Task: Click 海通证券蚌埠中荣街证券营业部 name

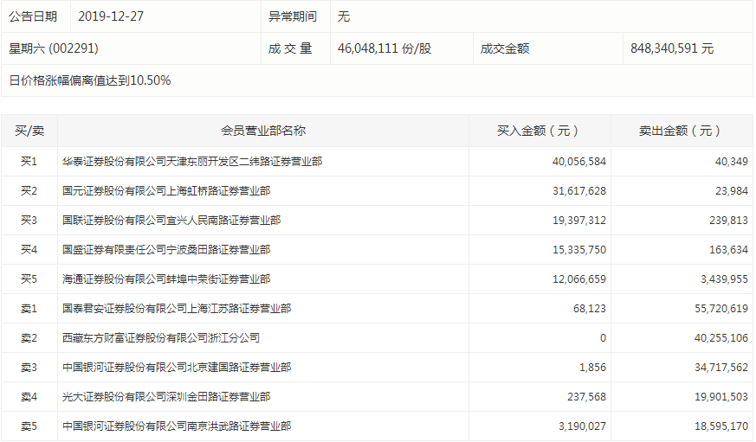Action: click(166, 279)
